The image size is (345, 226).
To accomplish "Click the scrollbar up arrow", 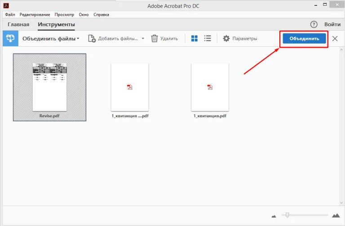I will [341, 50].
